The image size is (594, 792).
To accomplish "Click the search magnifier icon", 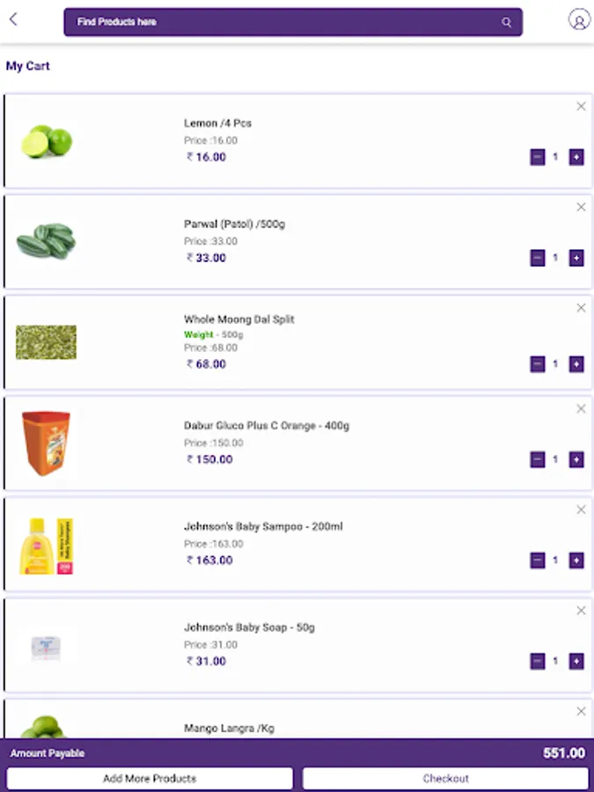I will (507, 22).
